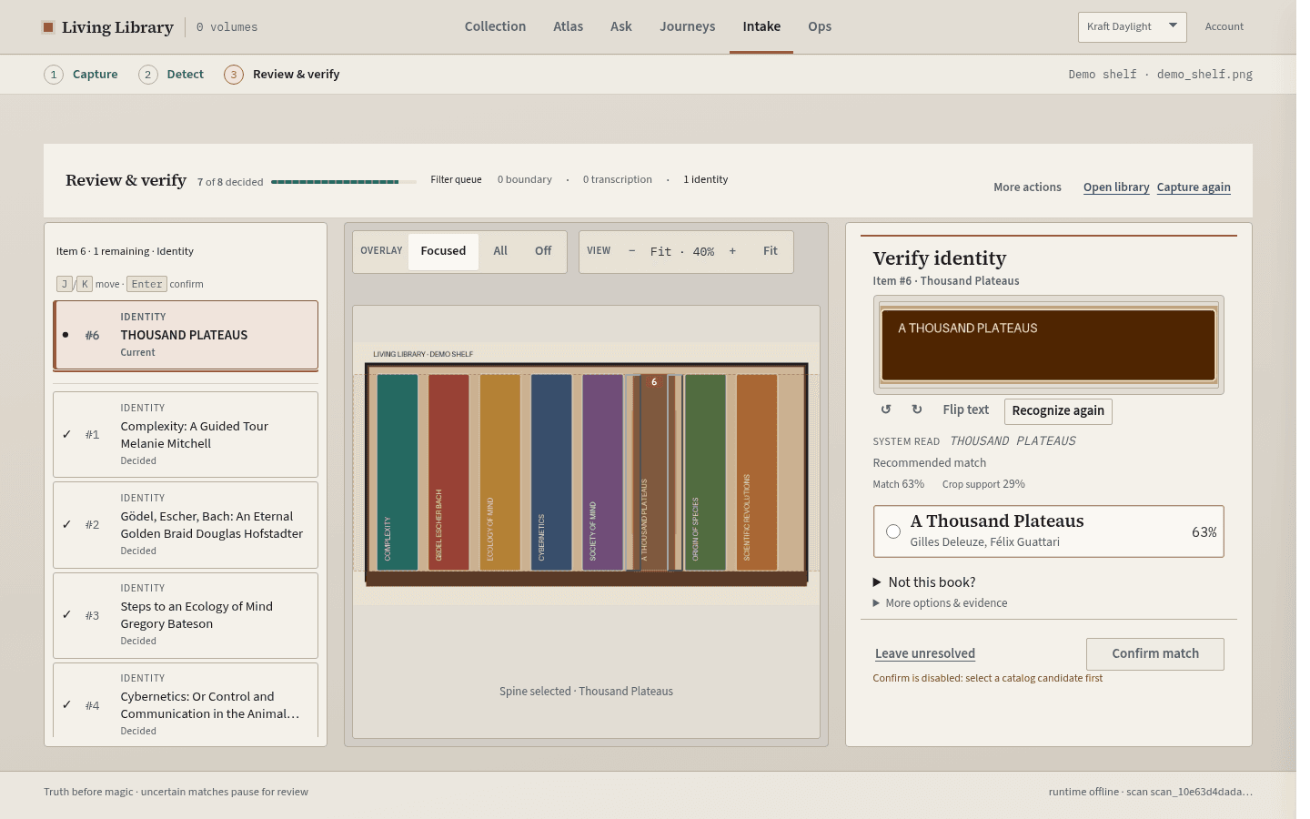Set overlay to Focused

pos(443,251)
